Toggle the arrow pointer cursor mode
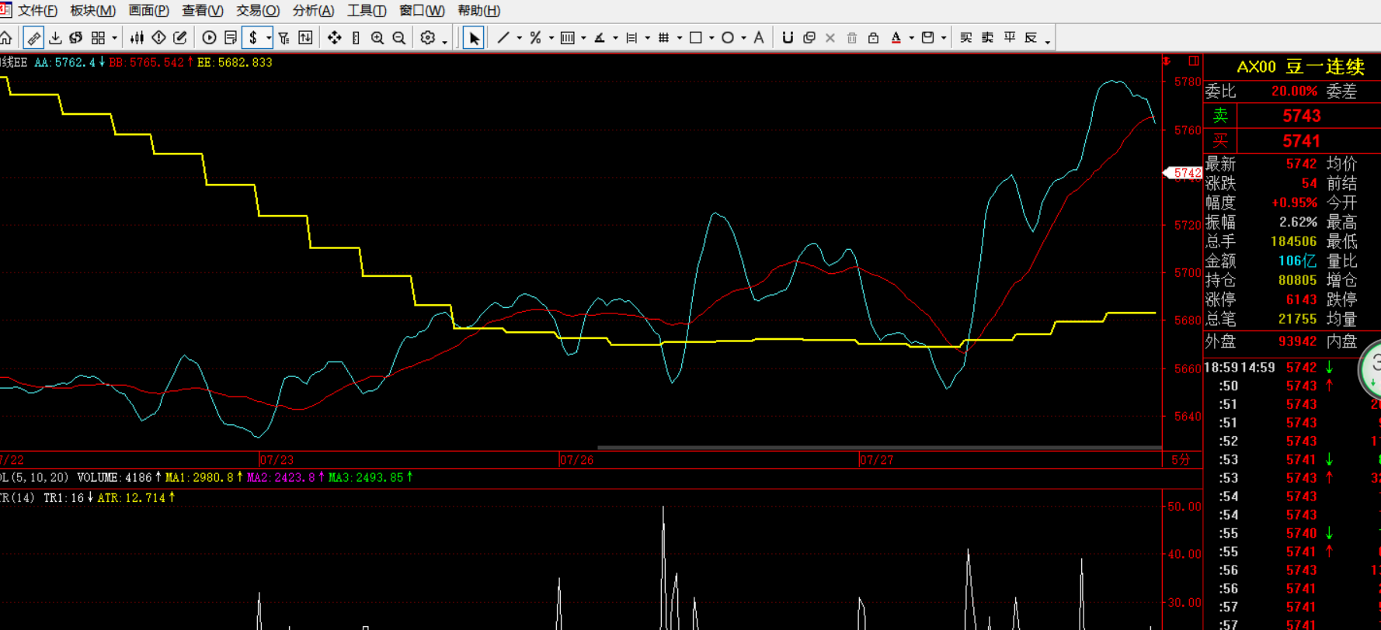The image size is (1381, 630). [x=473, y=38]
